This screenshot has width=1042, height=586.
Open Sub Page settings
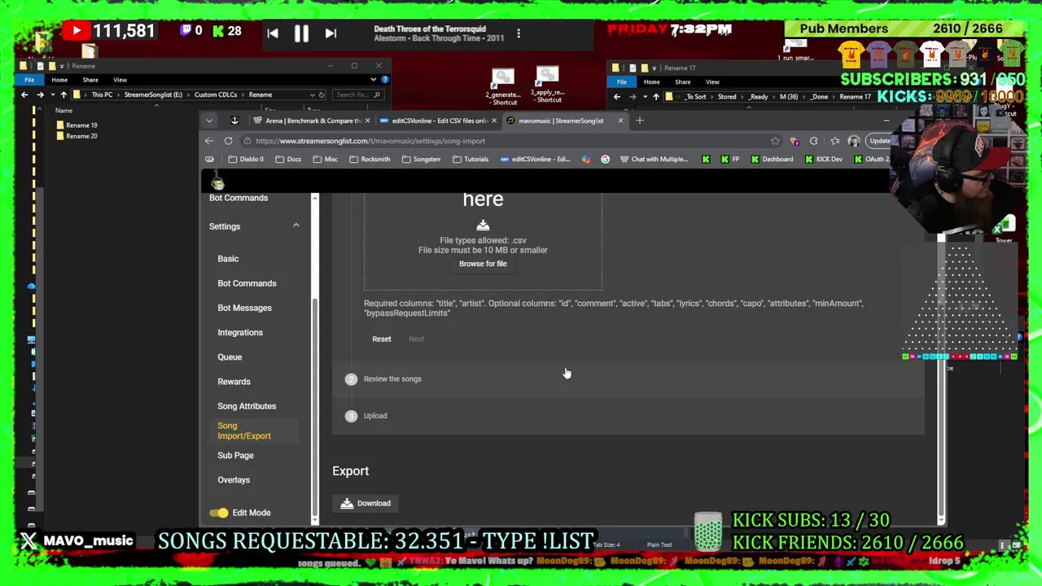point(235,455)
